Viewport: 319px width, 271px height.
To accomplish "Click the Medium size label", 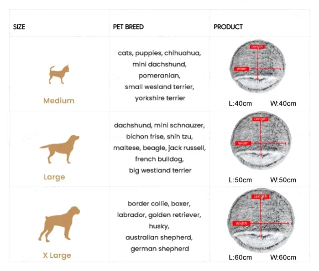I will pyautogui.click(x=59, y=101).
